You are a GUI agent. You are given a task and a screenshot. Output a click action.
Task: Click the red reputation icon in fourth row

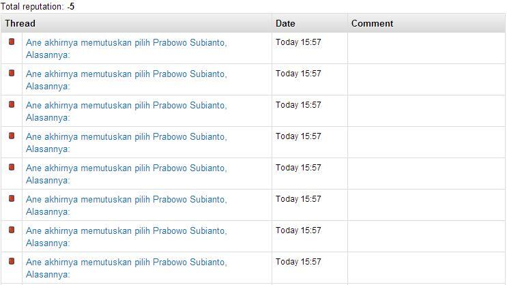click(x=12, y=136)
